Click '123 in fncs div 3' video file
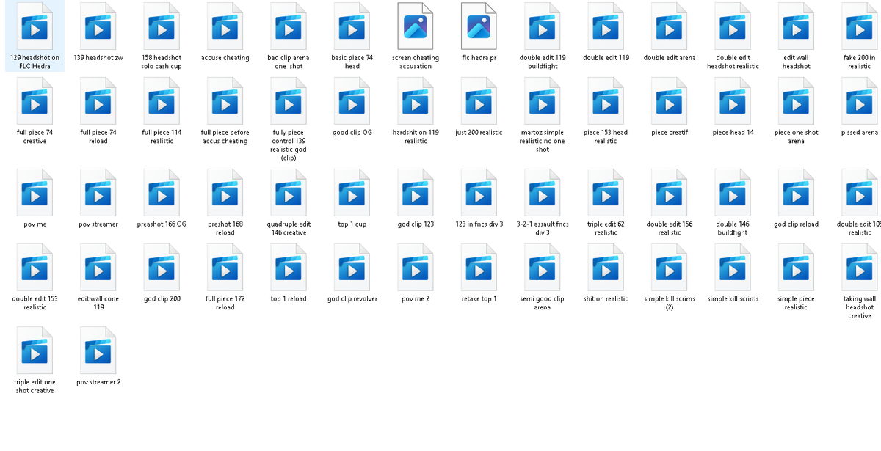Image resolution: width=881 pixels, height=451 pixels. tap(479, 193)
